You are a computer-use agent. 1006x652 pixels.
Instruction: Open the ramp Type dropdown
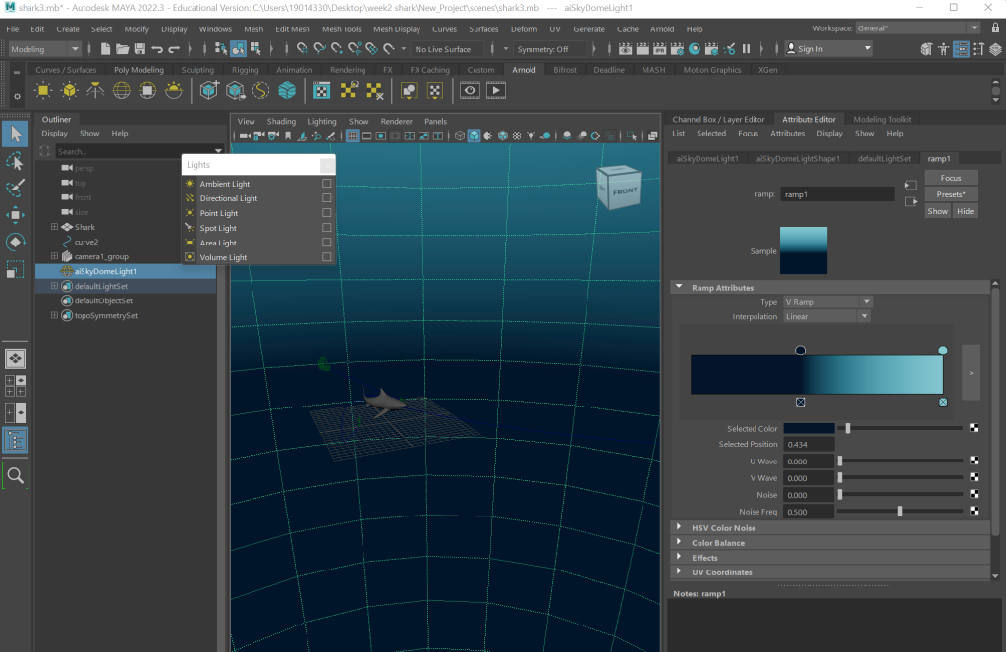(826, 302)
